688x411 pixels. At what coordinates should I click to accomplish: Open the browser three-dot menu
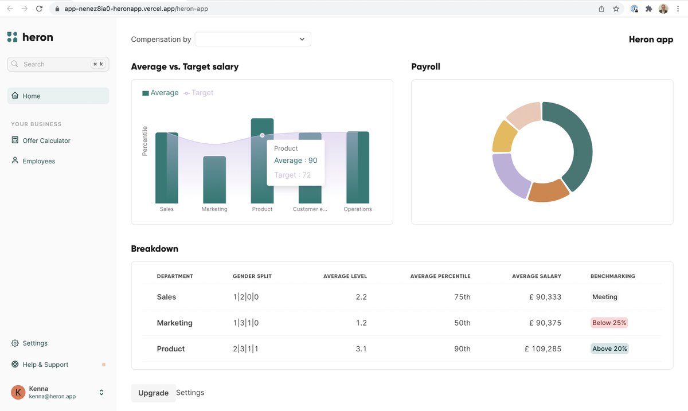678,9
